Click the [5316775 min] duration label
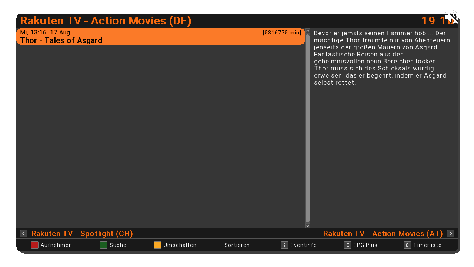This screenshot has width=474, height=267. click(282, 33)
